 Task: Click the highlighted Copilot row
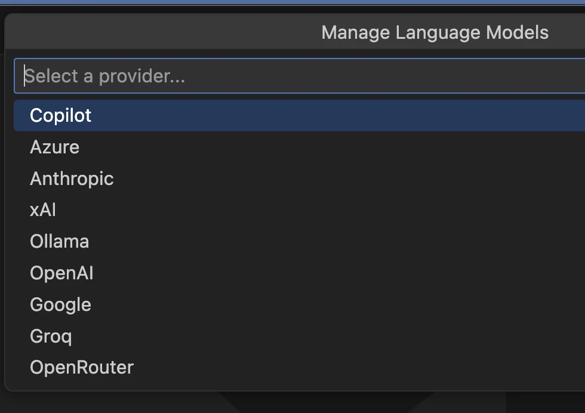coord(239,115)
